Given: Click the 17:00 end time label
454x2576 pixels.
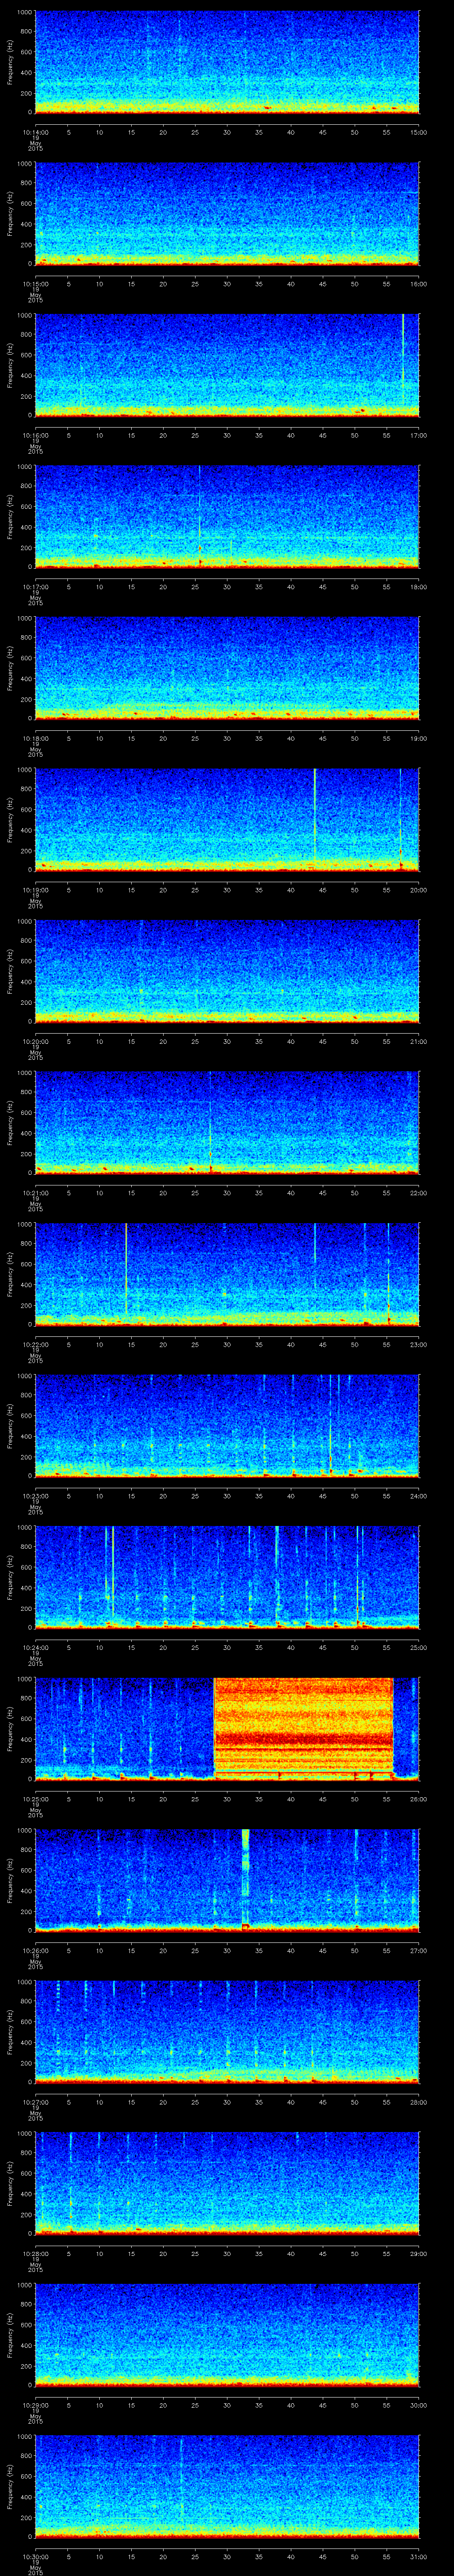Looking at the screenshot, I should click(x=419, y=435).
